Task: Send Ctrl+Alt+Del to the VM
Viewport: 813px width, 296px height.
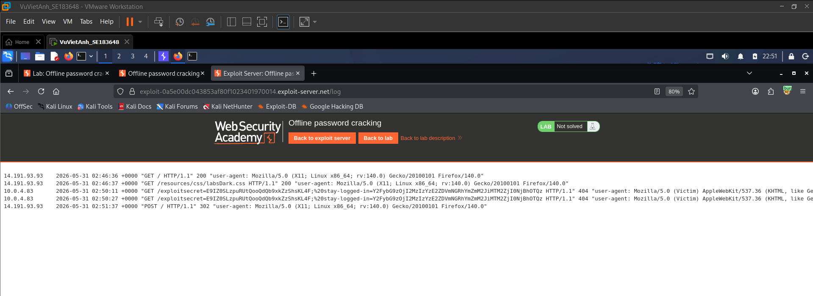Action: pyautogui.click(x=159, y=22)
